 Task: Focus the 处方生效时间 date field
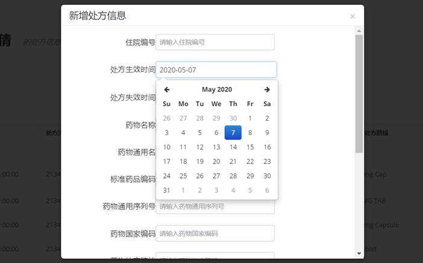(216, 70)
